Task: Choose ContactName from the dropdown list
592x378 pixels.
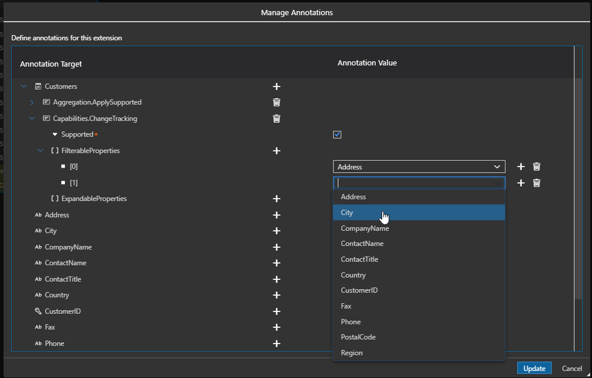Action: pyautogui.click(x=418, y=244)
